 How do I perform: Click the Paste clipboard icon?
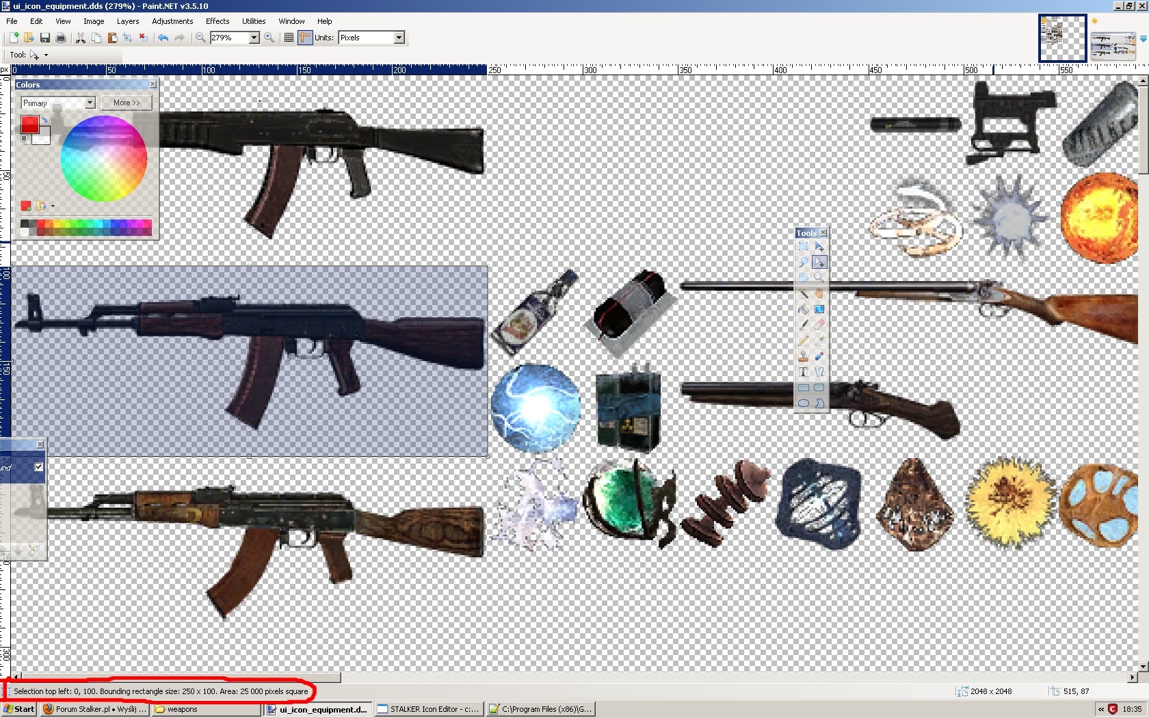[x=112, y=38]
